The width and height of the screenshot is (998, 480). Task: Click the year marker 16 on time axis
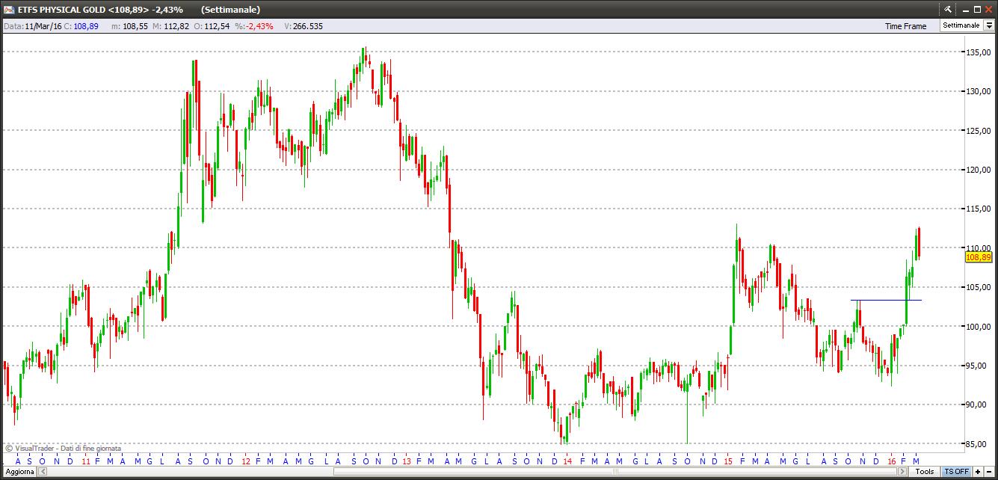[x=892, y=461]
